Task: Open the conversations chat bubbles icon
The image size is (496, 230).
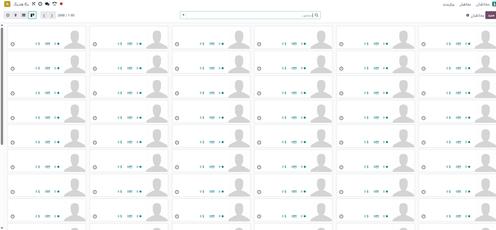Action: [x=47, y=4]
